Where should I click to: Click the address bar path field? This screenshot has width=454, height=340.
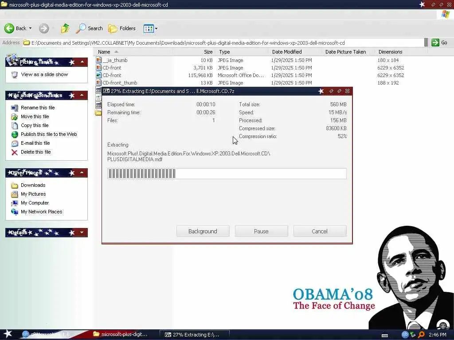pos(223,43)
